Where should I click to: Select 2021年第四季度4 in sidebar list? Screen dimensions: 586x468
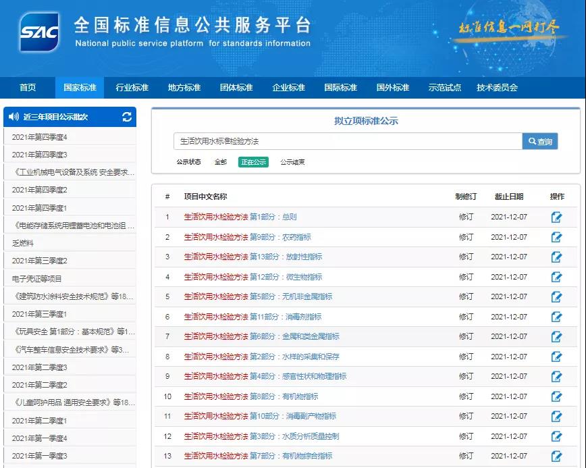tap(40, 137)
